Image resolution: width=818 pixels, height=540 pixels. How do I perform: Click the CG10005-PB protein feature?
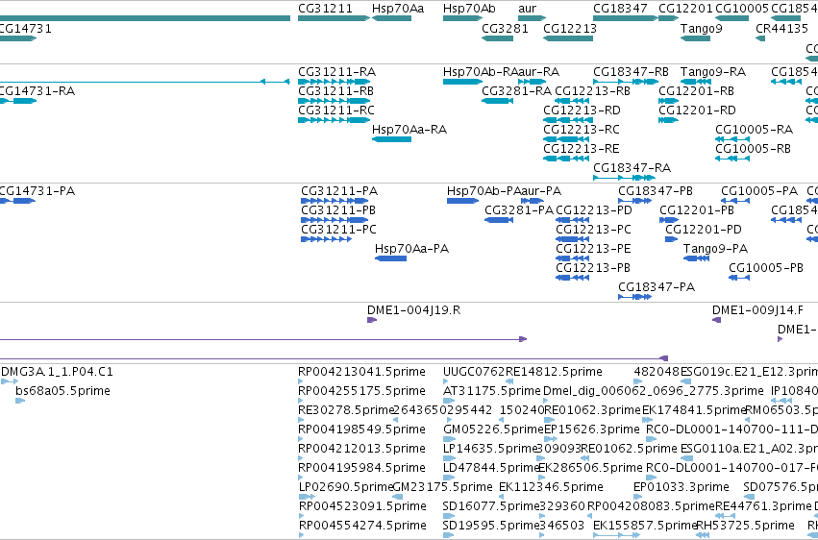click(x=739, y=278)
